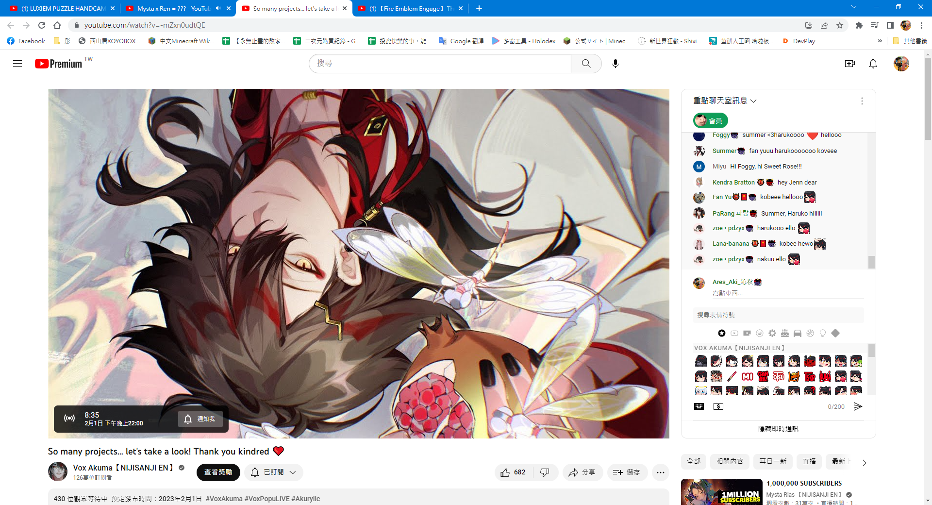Insert the KUMA emote into chat
Image resolution: width=932 pixels, height=505 pixels.
click(x=825, y=376)
